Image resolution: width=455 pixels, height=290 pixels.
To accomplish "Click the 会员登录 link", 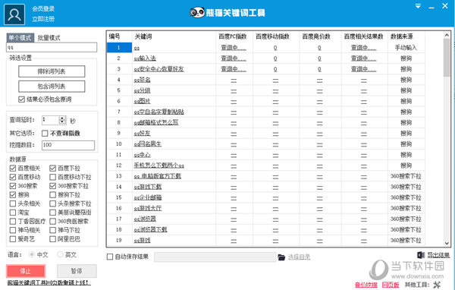I will [43, 8].
